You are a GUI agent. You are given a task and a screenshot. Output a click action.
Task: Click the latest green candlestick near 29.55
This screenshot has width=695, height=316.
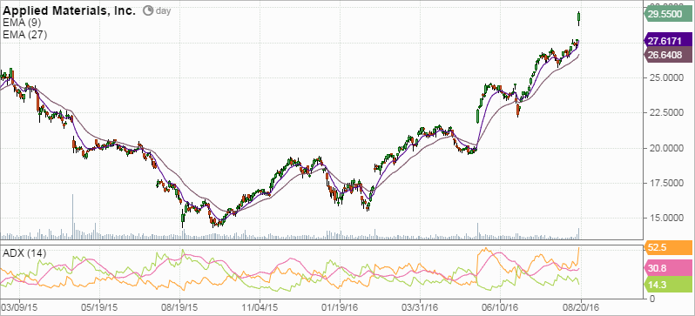tap(579, 17)
